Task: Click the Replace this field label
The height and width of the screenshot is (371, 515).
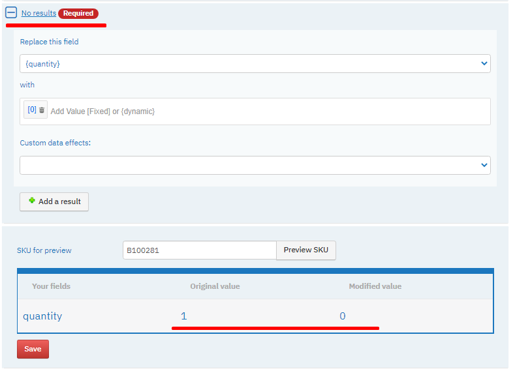Action: point(49,42)
